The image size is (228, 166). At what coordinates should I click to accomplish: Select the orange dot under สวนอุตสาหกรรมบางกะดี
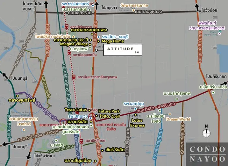[x=24, y=130]
